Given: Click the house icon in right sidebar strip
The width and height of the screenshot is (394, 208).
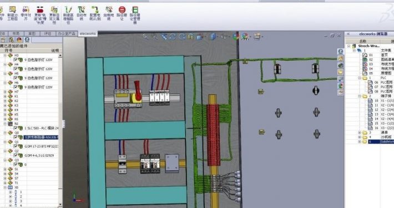Looking at the screenshot, I should click(x=341, y=59).
